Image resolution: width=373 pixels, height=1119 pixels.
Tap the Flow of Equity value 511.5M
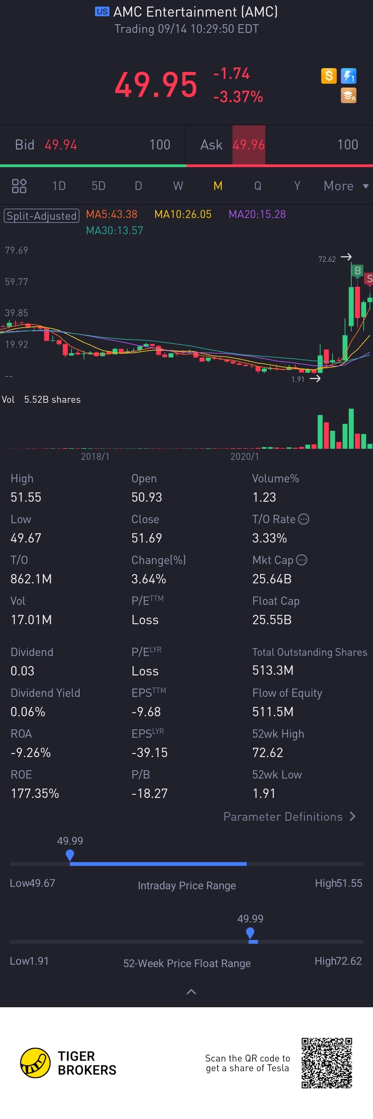[273, 712]
